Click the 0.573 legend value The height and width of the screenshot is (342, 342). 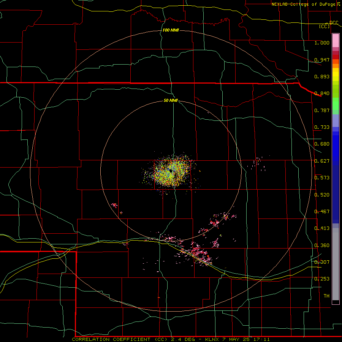[x=322, y=178]
